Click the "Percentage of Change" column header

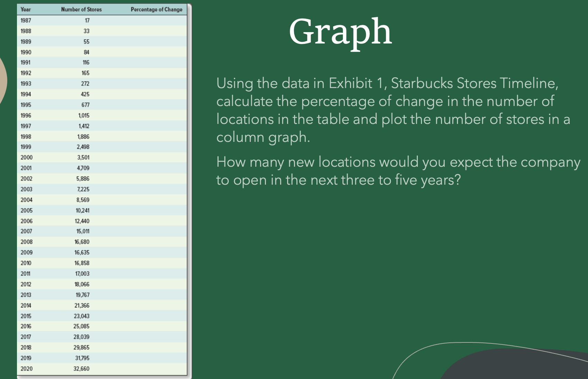tap(156, 10)
